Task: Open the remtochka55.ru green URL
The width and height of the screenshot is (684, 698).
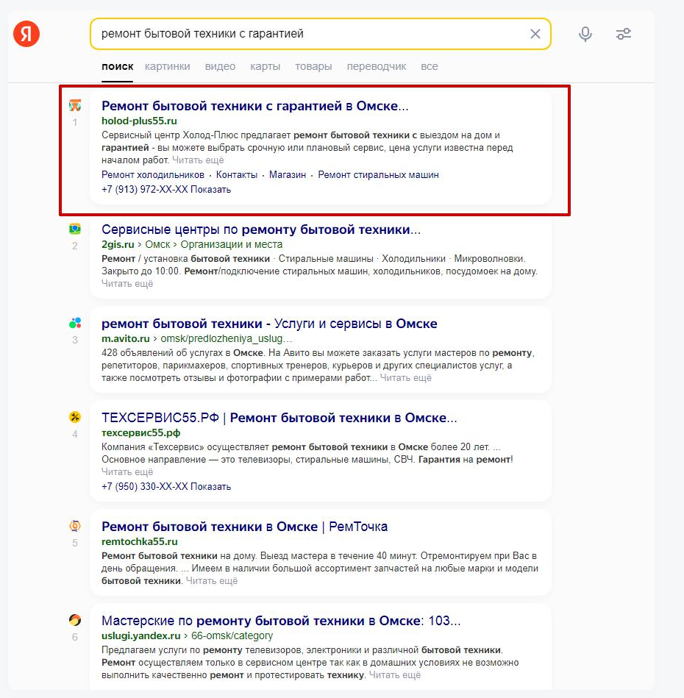Action: [x=139, y=542]
